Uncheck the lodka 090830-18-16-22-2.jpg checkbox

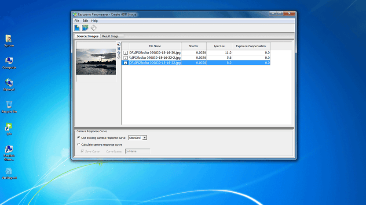tap(125, 58)
